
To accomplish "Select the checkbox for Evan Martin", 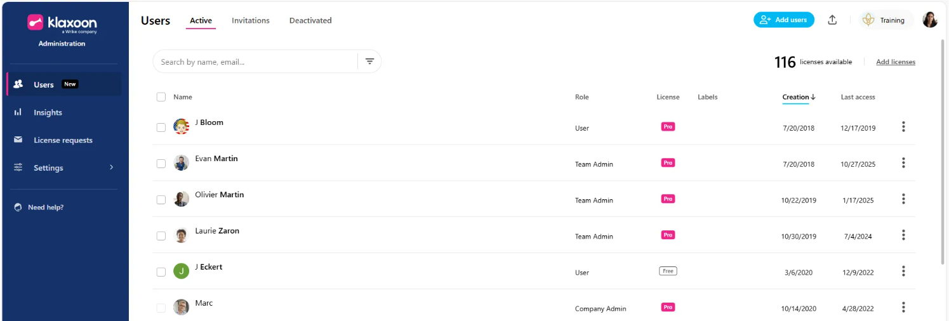I will coord(161,164).
